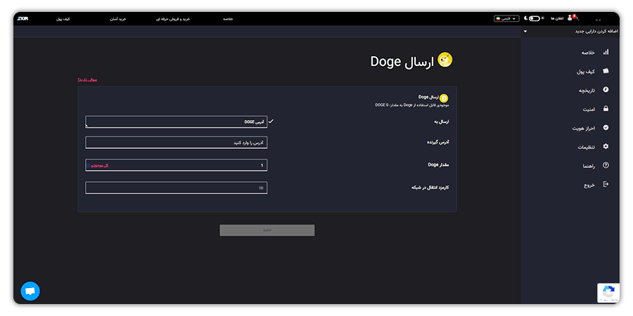Viewport: 633px width, 316px height.
Task: Select the امنیت sidebar label
Action: click(x=589, y=110)
